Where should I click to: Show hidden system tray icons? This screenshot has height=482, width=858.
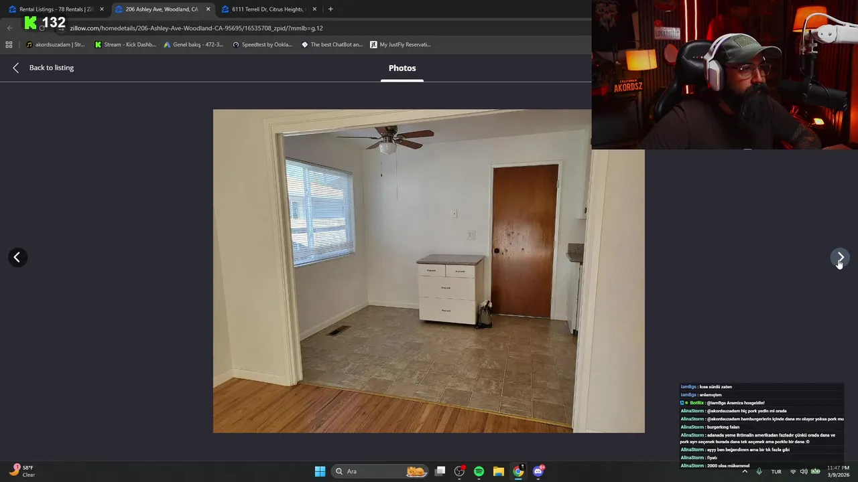click(x=744, y=471)
